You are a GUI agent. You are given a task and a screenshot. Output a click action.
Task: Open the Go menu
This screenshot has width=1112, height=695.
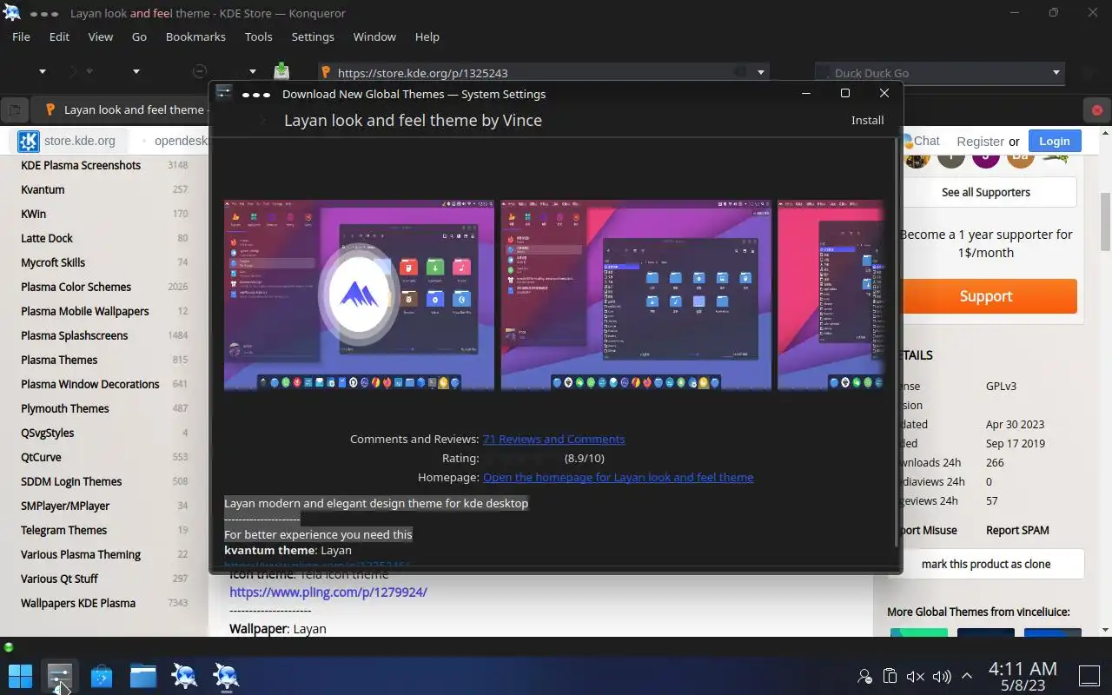pyautogui.click(x=139, y=36)
